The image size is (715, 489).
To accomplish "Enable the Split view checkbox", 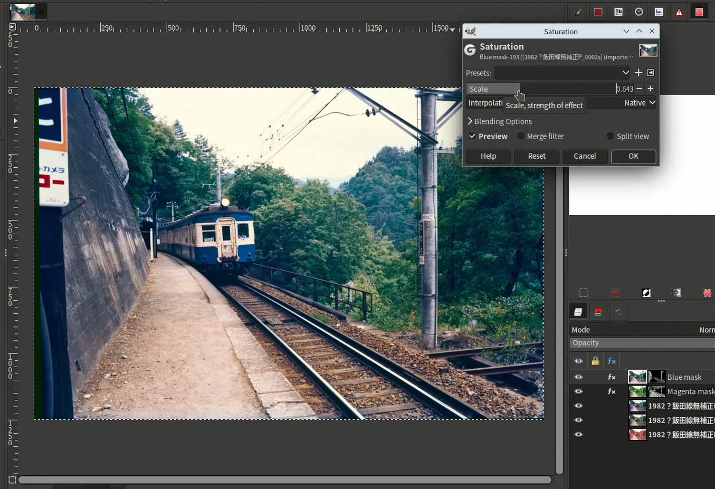I will [x=611, y=136].
